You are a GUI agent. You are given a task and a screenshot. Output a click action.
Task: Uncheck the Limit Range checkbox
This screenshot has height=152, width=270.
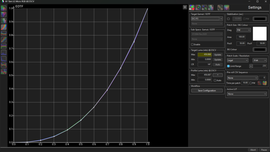point(228,66)
